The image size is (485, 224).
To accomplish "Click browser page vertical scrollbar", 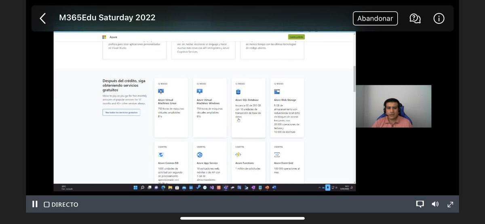I will click(x=354, y=78).
